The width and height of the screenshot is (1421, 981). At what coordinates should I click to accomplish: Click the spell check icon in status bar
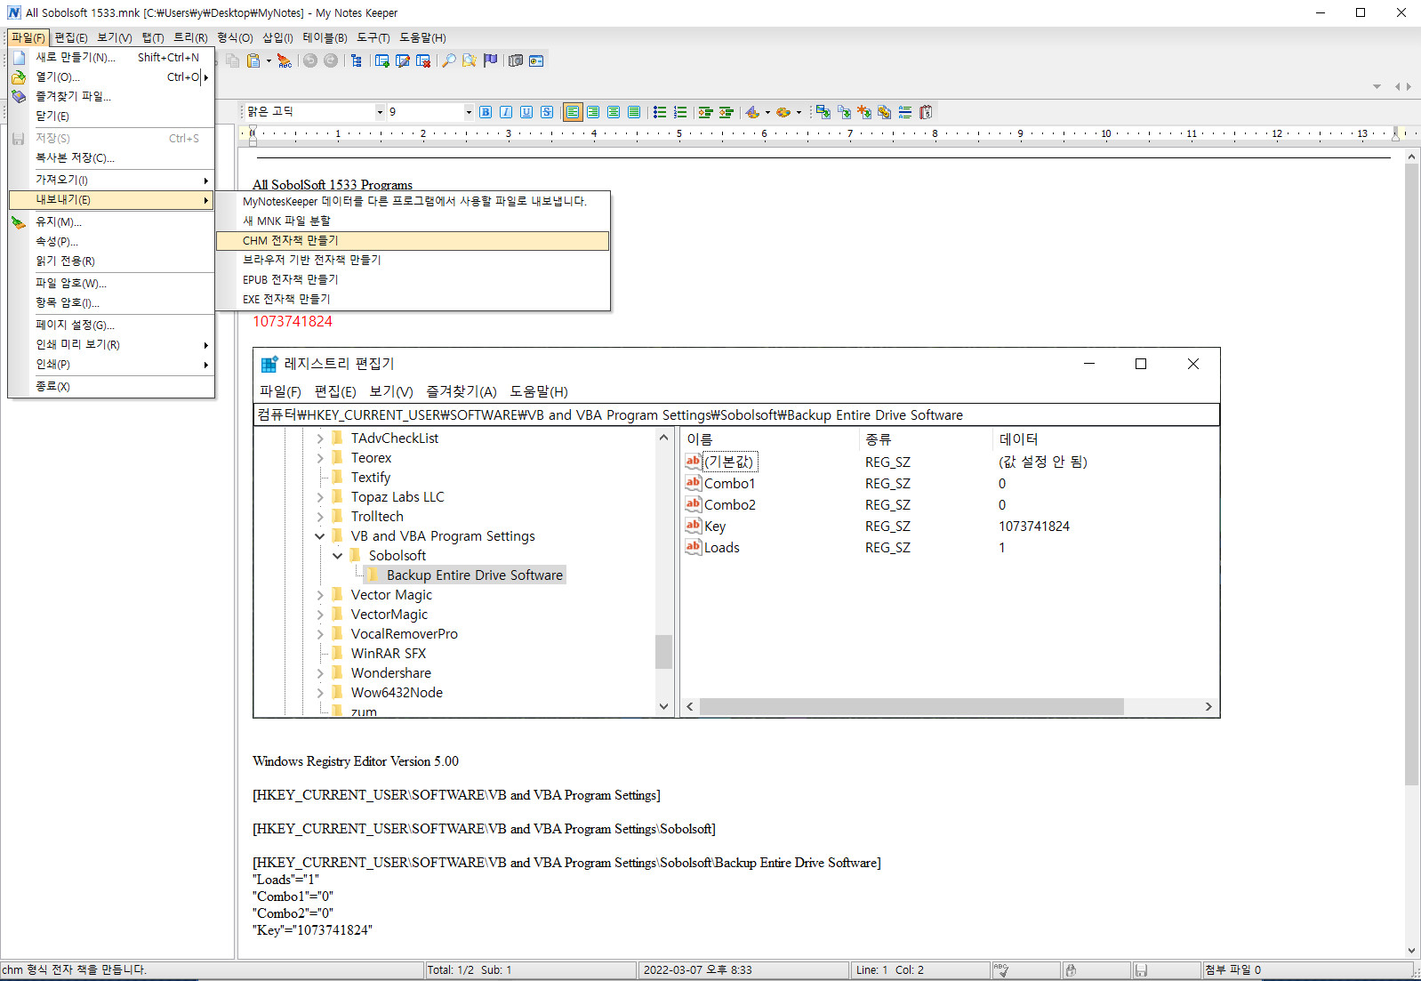1001,970
